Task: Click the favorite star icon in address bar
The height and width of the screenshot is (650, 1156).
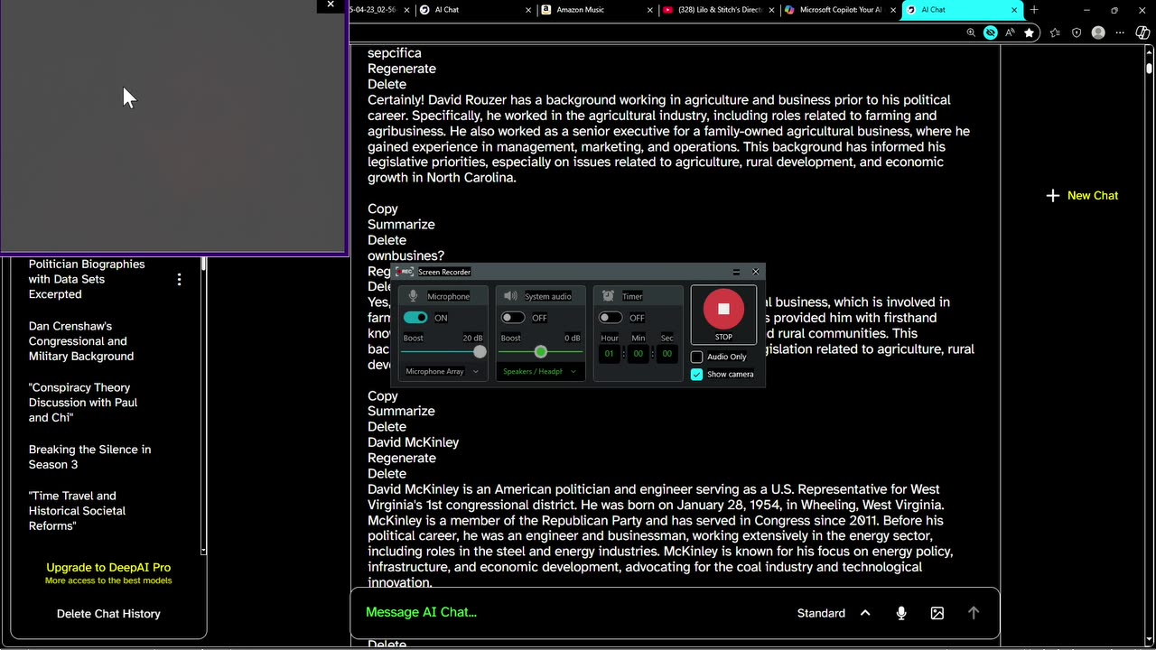Action: [1029, 32]
